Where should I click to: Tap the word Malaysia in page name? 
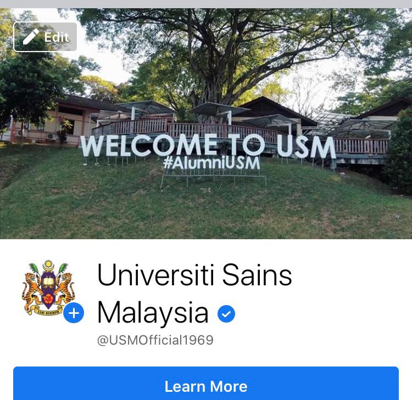click(153, 313)
